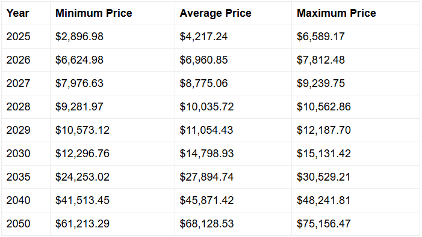Select the $6,960.85 average price cell
422x237 pixels.
(234, 60)
